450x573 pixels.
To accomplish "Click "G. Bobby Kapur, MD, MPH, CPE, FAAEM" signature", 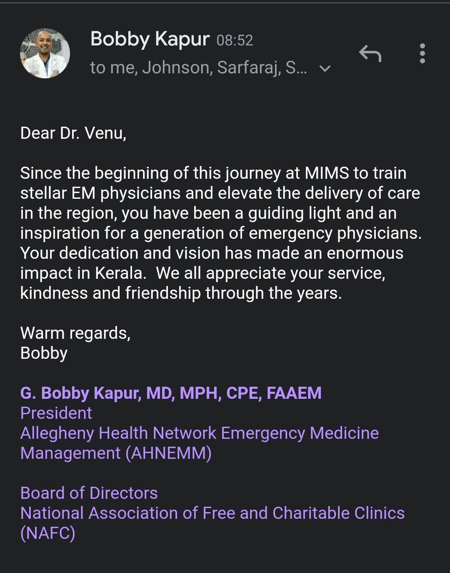I will pos(171,393).
